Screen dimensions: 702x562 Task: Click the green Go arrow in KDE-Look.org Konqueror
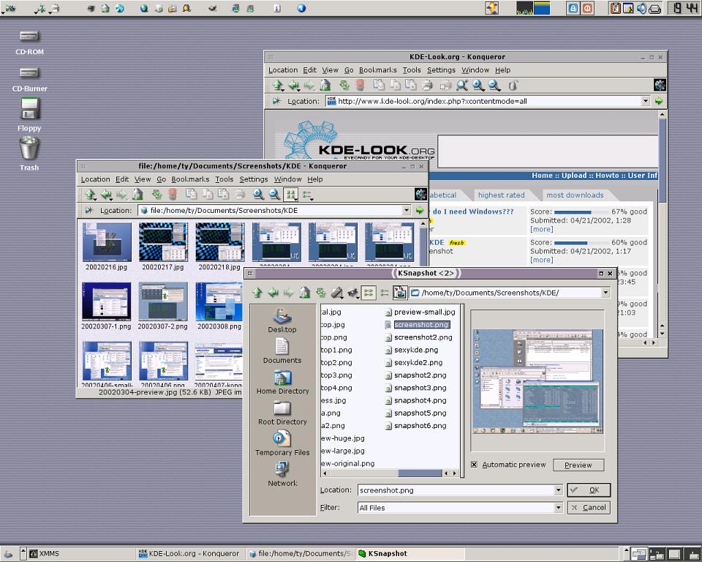click(659, 101)
